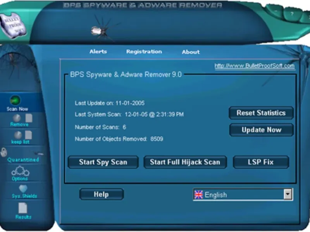Click the LSP Fix button
The width and height of the screenshot is (310, 232).
point(261,162)
